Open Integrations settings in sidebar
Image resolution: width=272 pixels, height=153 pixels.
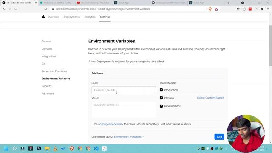(49, 57)
